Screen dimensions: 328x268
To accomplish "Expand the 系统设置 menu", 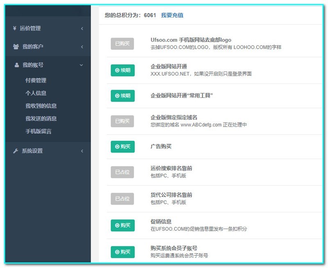I will click(x=45, y=151).
